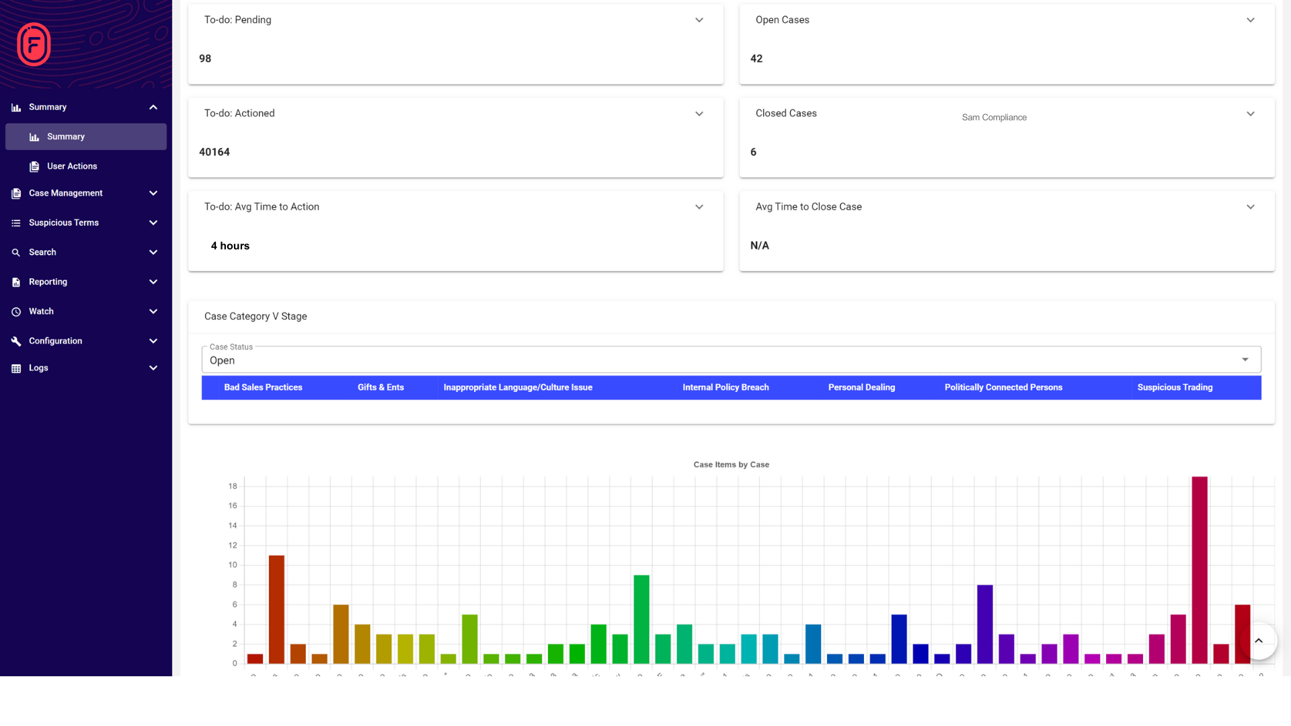Expand the To-do: Pending dropdown

point(699,19)
